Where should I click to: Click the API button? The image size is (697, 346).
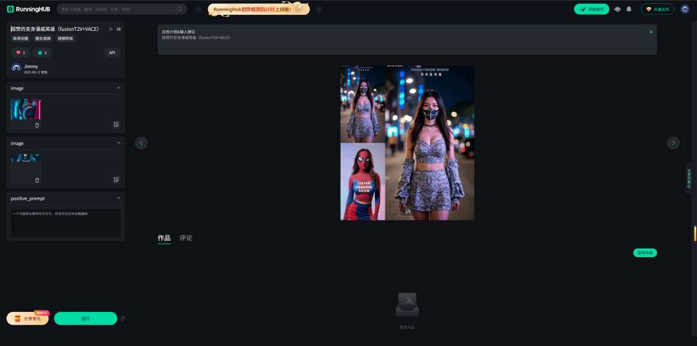pos(112,52)
